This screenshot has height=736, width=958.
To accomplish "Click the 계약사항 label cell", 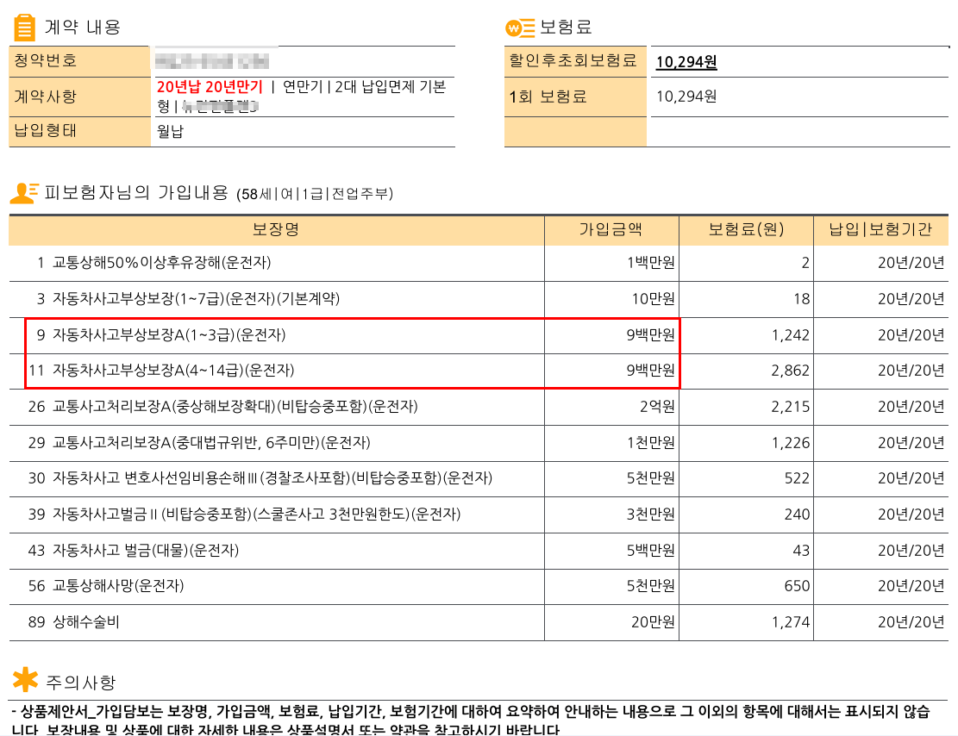I will point(79,97).
